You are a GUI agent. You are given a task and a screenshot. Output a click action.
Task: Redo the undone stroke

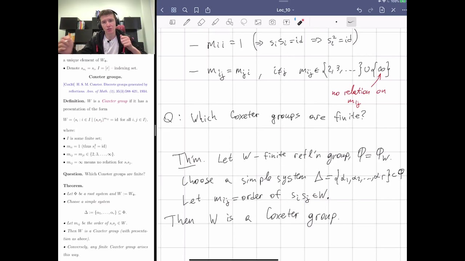click(x=371, y=10)
